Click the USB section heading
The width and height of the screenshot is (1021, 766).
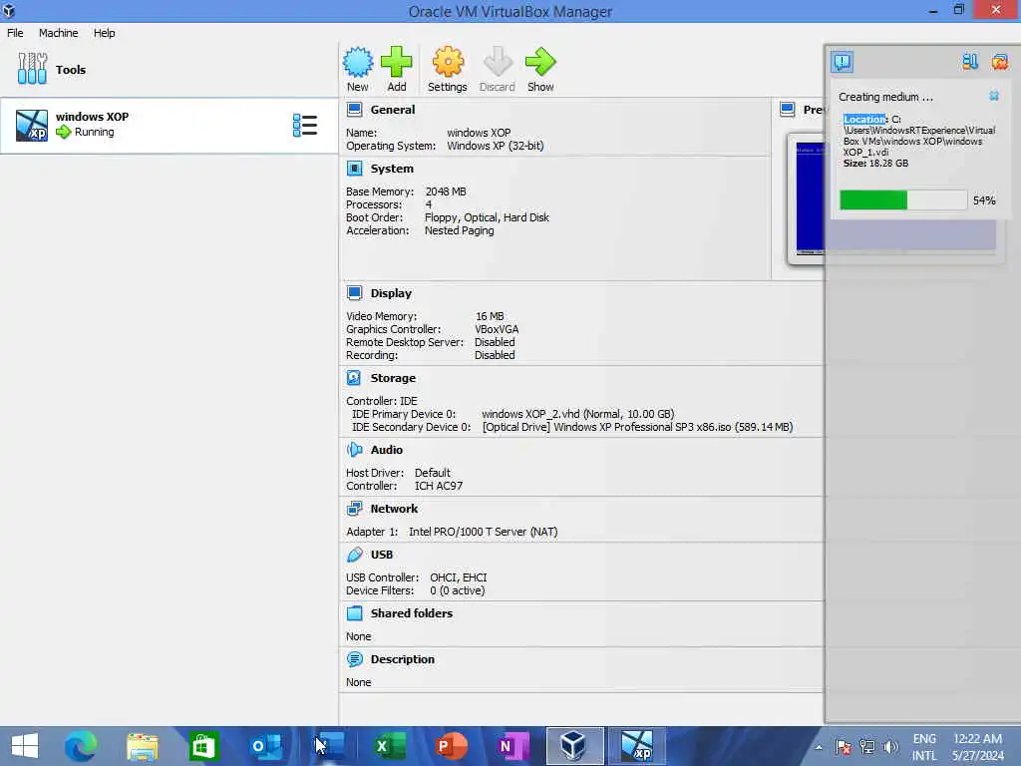[382, 555]
